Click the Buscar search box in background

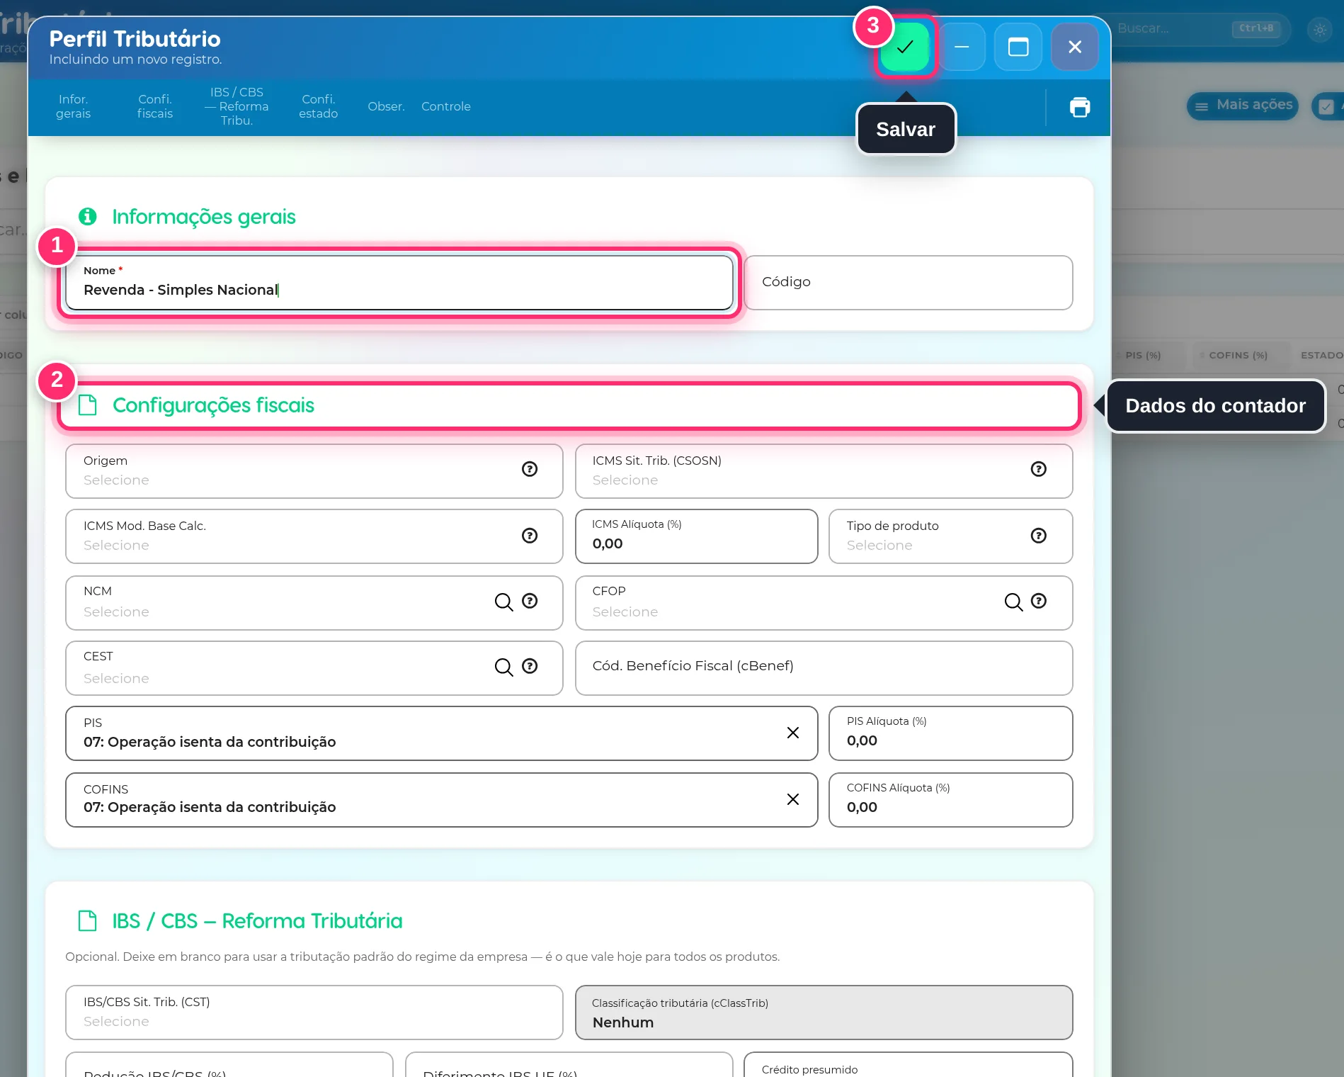point(1197,29)
